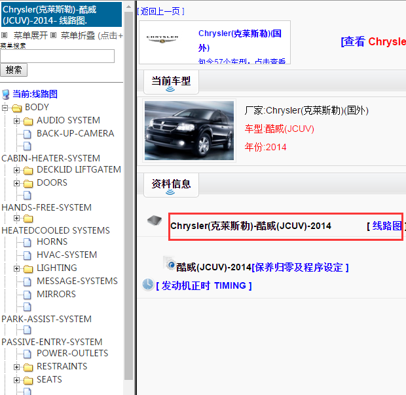Click the DECKLID LIFTGATEM folder icon

[x=28, y=170]
